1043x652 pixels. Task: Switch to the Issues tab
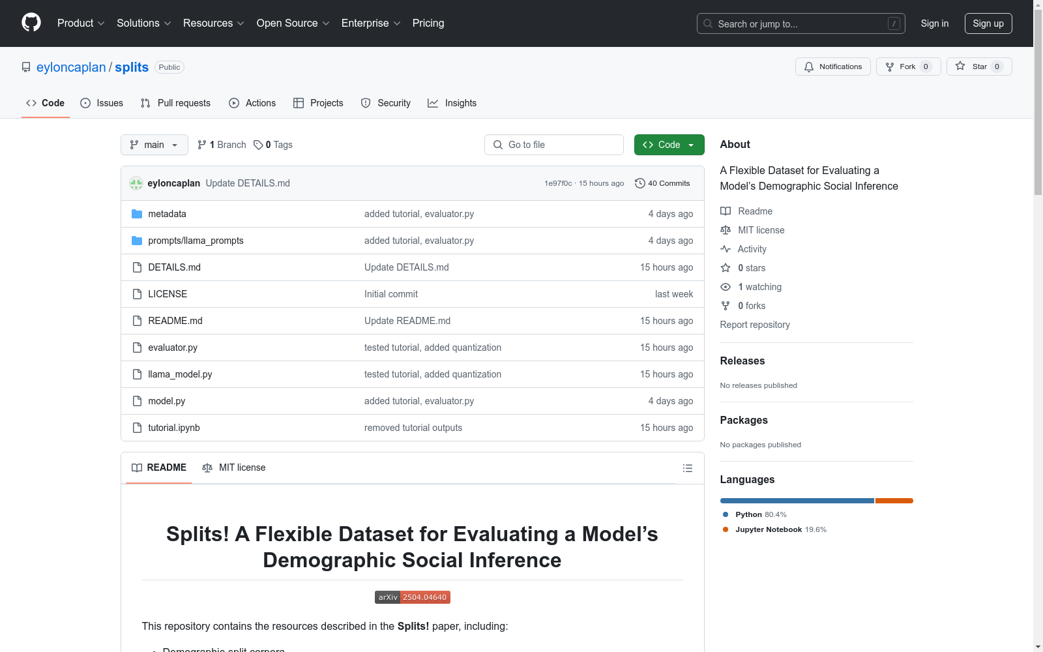coord(102,103)
